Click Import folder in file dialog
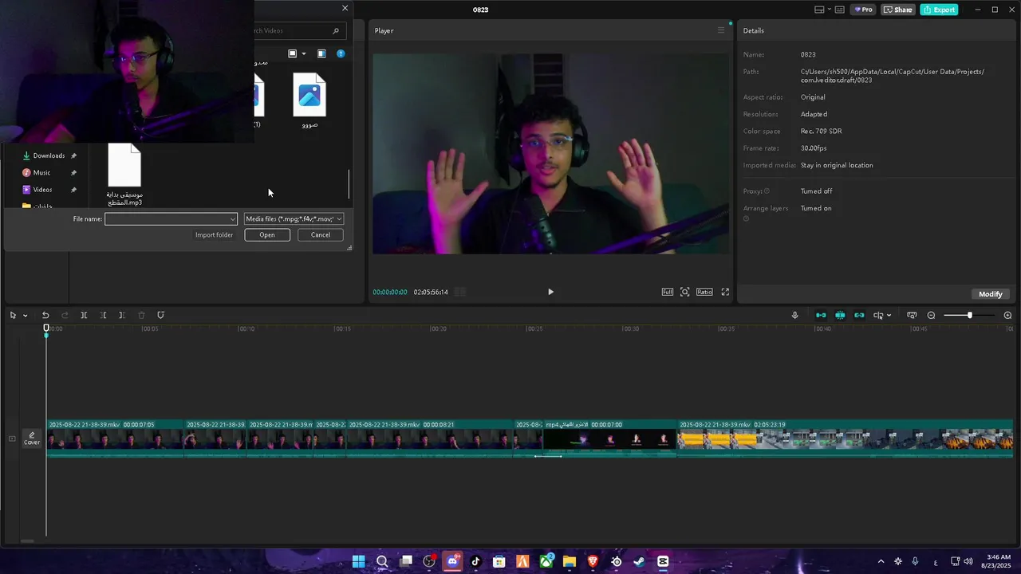The image size is (1021, 574). [214, 235]
